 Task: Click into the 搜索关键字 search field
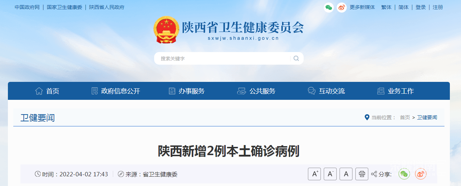coord(222,59)
